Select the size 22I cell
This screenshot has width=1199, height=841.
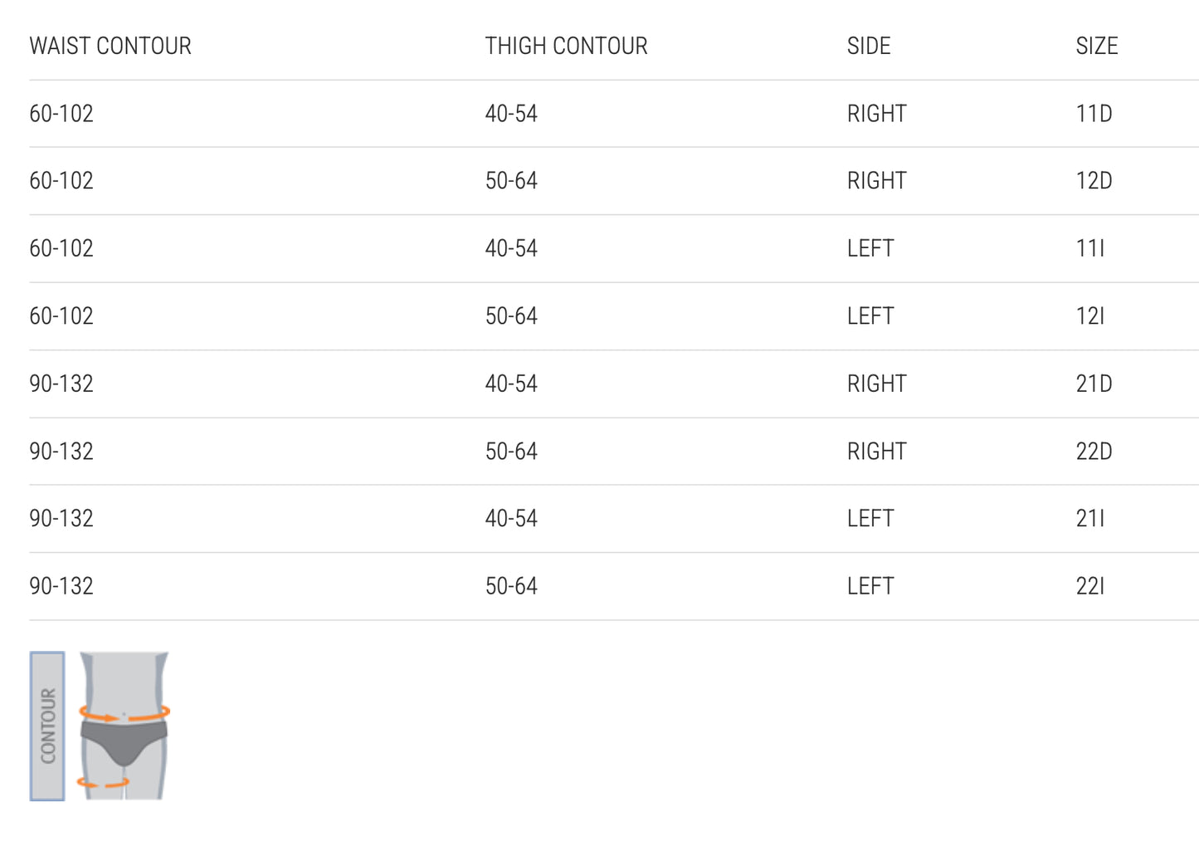[x=1089, y=586]
